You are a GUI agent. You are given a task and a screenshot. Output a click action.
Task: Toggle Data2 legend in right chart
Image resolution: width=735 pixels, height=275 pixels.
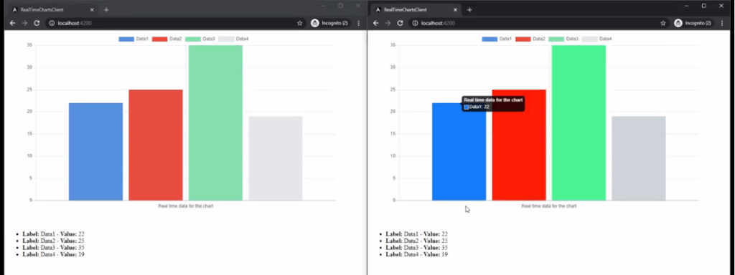[530, 39]
